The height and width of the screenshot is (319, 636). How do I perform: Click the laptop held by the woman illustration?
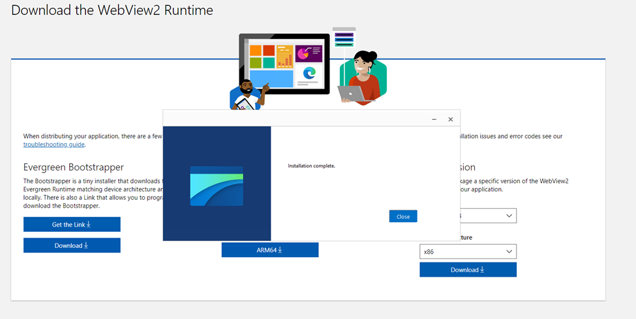(352, 94)
